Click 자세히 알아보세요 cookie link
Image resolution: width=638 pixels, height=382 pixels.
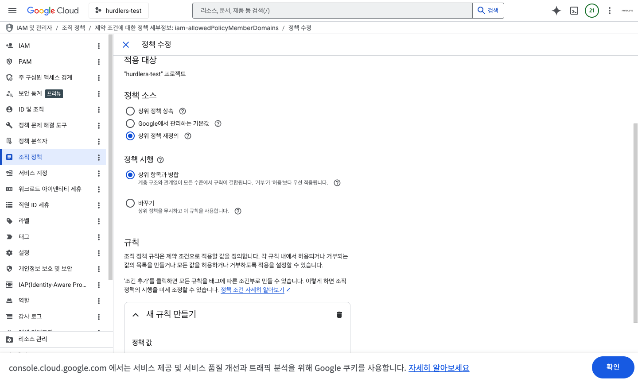pyautogui.click(x=439, y=368)
